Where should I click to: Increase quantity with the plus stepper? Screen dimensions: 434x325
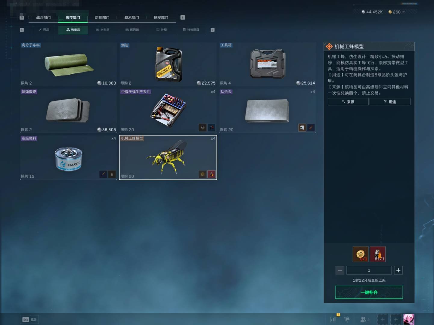398,270
